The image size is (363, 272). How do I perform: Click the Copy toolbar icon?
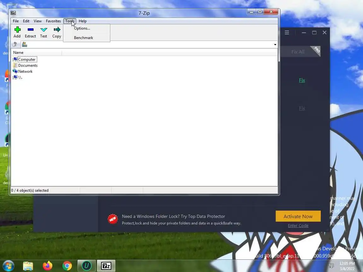(x=57, y=32)
